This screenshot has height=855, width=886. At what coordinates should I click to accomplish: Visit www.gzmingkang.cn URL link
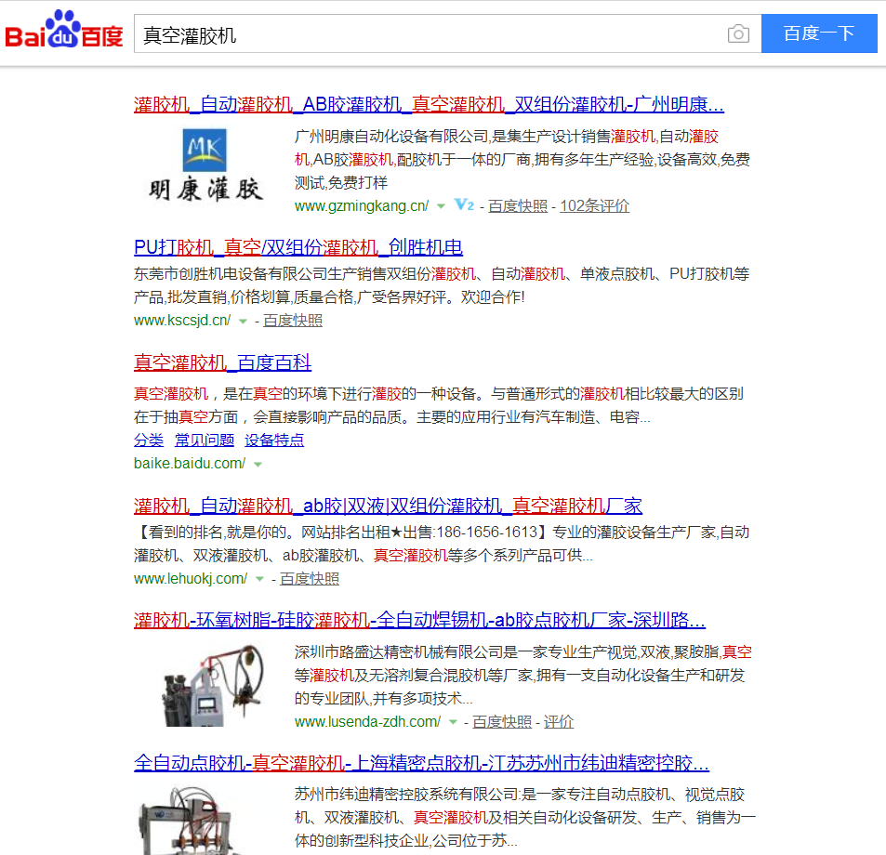point(362,206)
